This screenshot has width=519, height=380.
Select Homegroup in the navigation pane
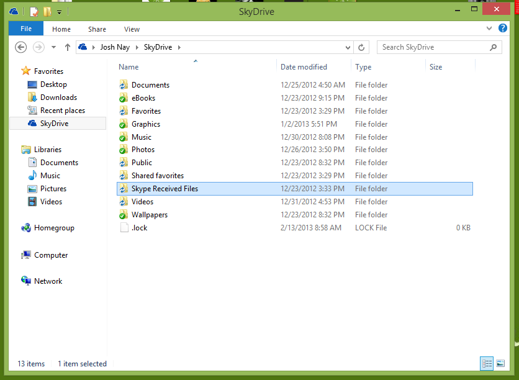(x=54, y=228)
